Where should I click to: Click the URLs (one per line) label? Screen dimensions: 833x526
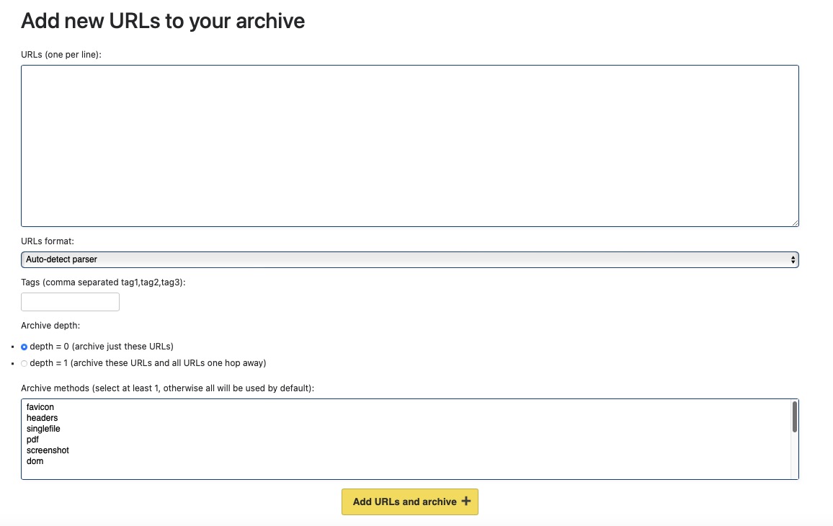(x=60, y=54)
